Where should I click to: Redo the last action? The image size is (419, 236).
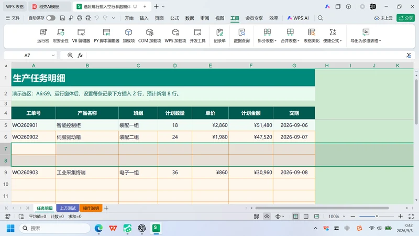(x=105, y=18)
